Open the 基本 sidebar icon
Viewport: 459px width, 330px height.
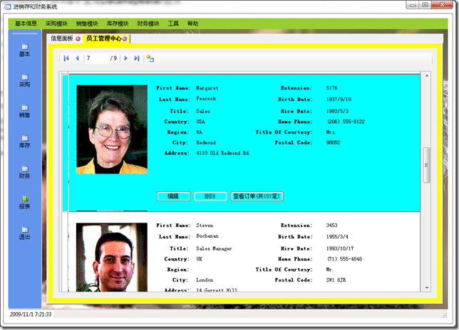pyautogui.click(x=24, y=50)
